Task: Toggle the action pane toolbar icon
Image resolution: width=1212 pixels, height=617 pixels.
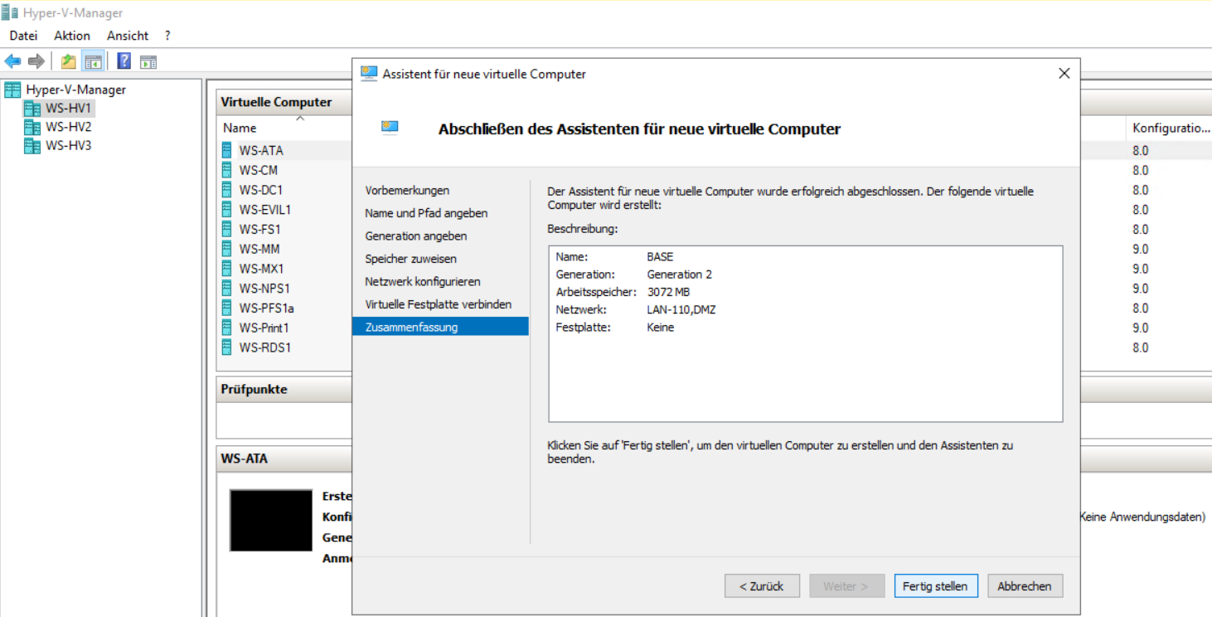Action: point(148,61)
